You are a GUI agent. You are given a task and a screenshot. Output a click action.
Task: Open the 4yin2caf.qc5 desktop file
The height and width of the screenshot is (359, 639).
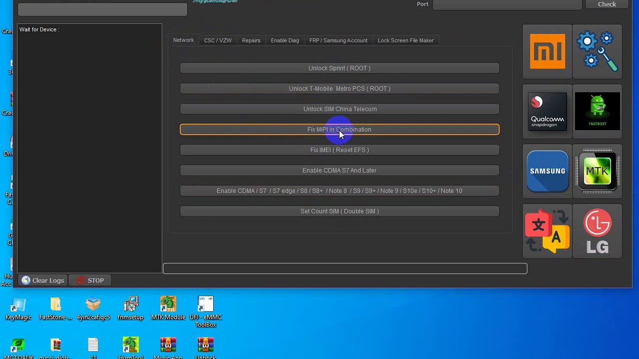coord(93,309)
